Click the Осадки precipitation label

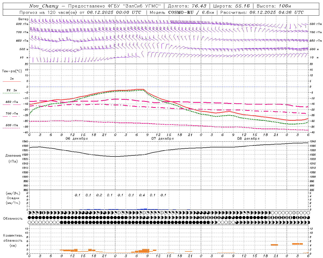(x=13, y=198)
